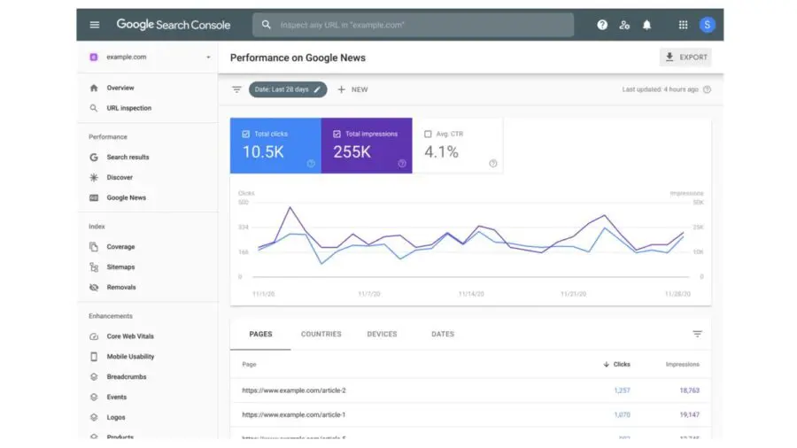797x448 pixels.
Task: Click the search magnifier icon
Action: coord(267,25)
